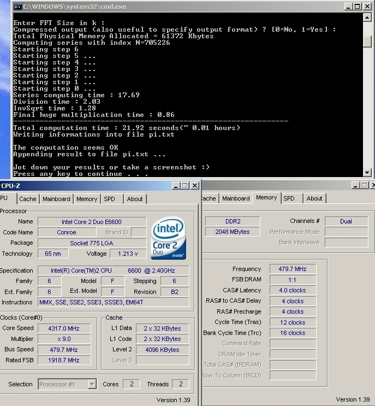This screenshot has height=406, width=375.
Task: Click the cmd scrollbar down arrow
Action: pyautogui.click(x=367, y=172)
